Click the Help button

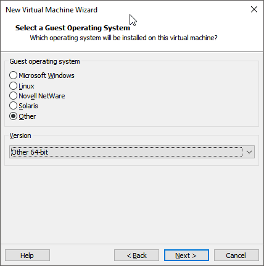(27, 255)
